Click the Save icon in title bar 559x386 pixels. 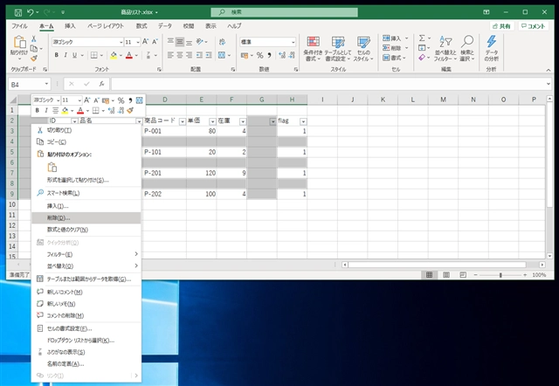tap(17, 12)
